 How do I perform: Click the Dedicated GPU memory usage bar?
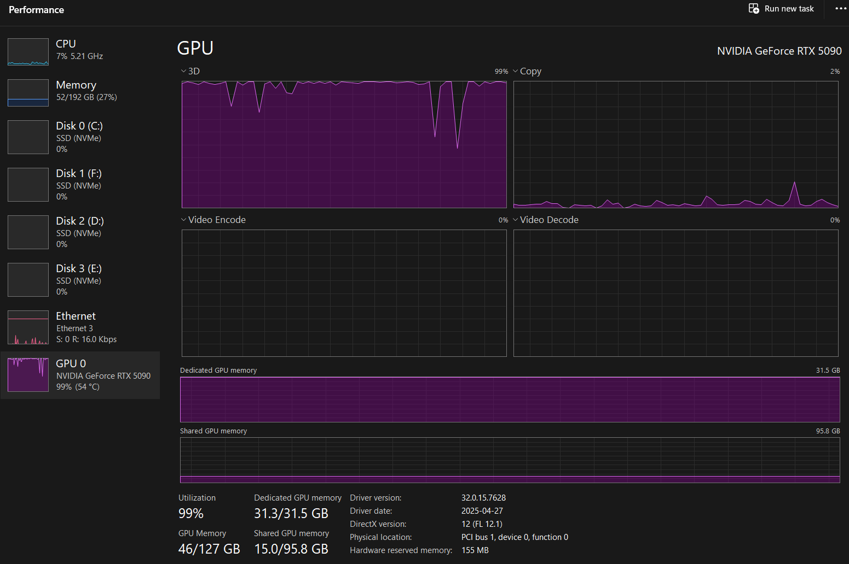(510, 399)
